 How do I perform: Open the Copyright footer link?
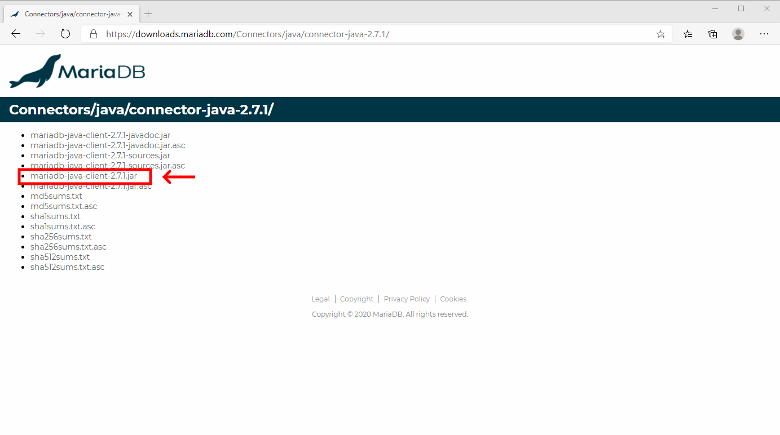[x=356, y=299]
